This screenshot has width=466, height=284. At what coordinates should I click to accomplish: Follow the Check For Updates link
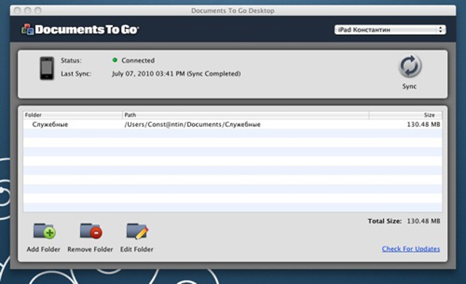(x=411, y=249)
